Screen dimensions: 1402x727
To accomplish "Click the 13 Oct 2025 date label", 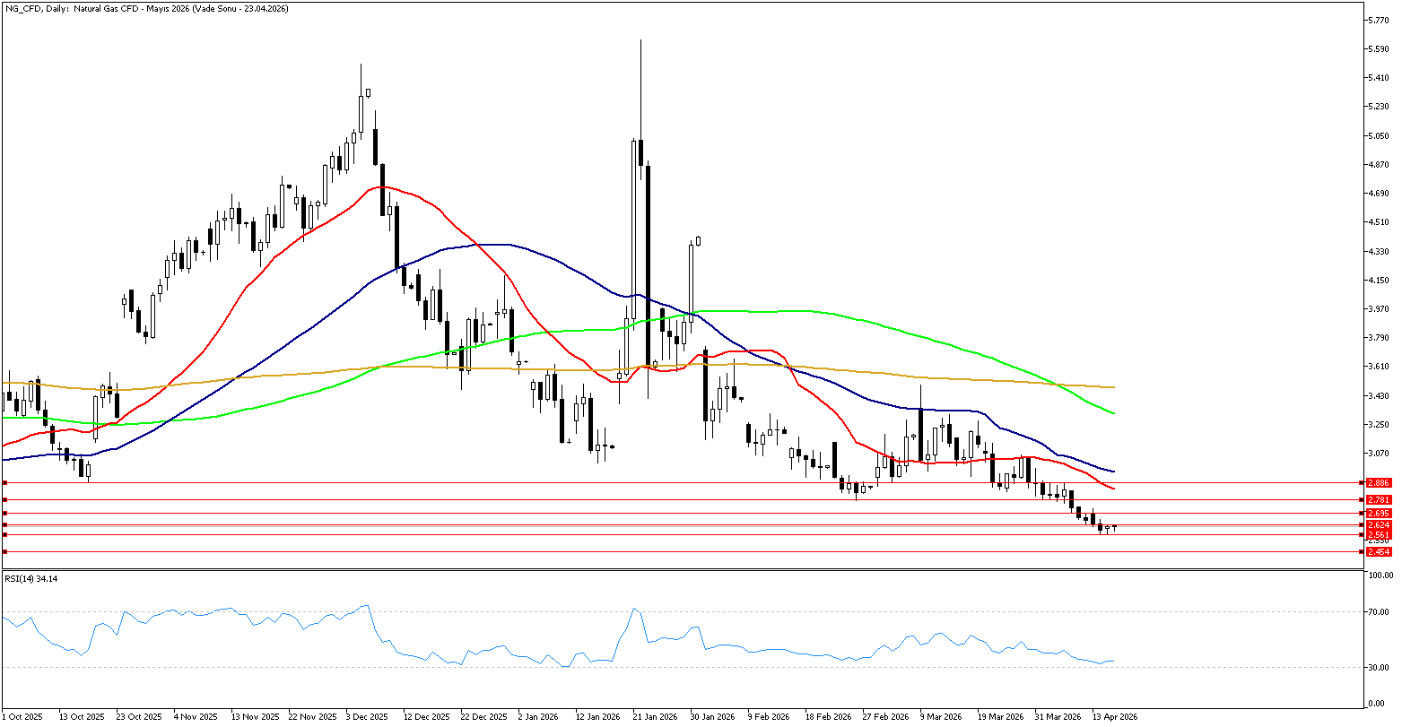I will (82, 717).
